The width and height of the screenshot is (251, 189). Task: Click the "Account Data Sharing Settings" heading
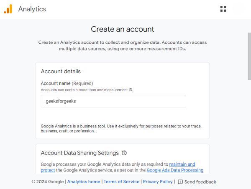79,153
